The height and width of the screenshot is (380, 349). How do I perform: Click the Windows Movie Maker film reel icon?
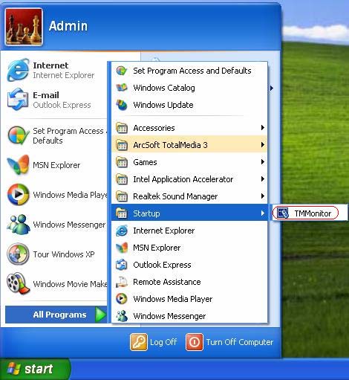(18, 283)
